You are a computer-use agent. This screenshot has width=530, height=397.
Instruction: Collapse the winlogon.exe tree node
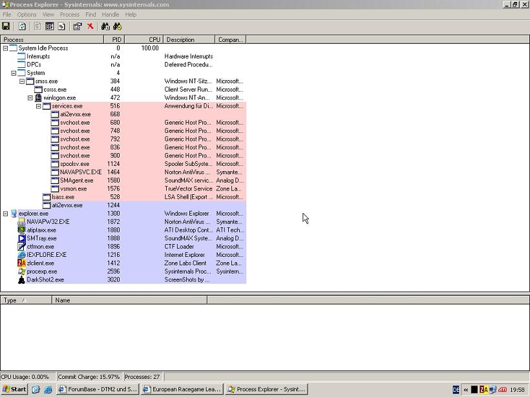[30, 98]
